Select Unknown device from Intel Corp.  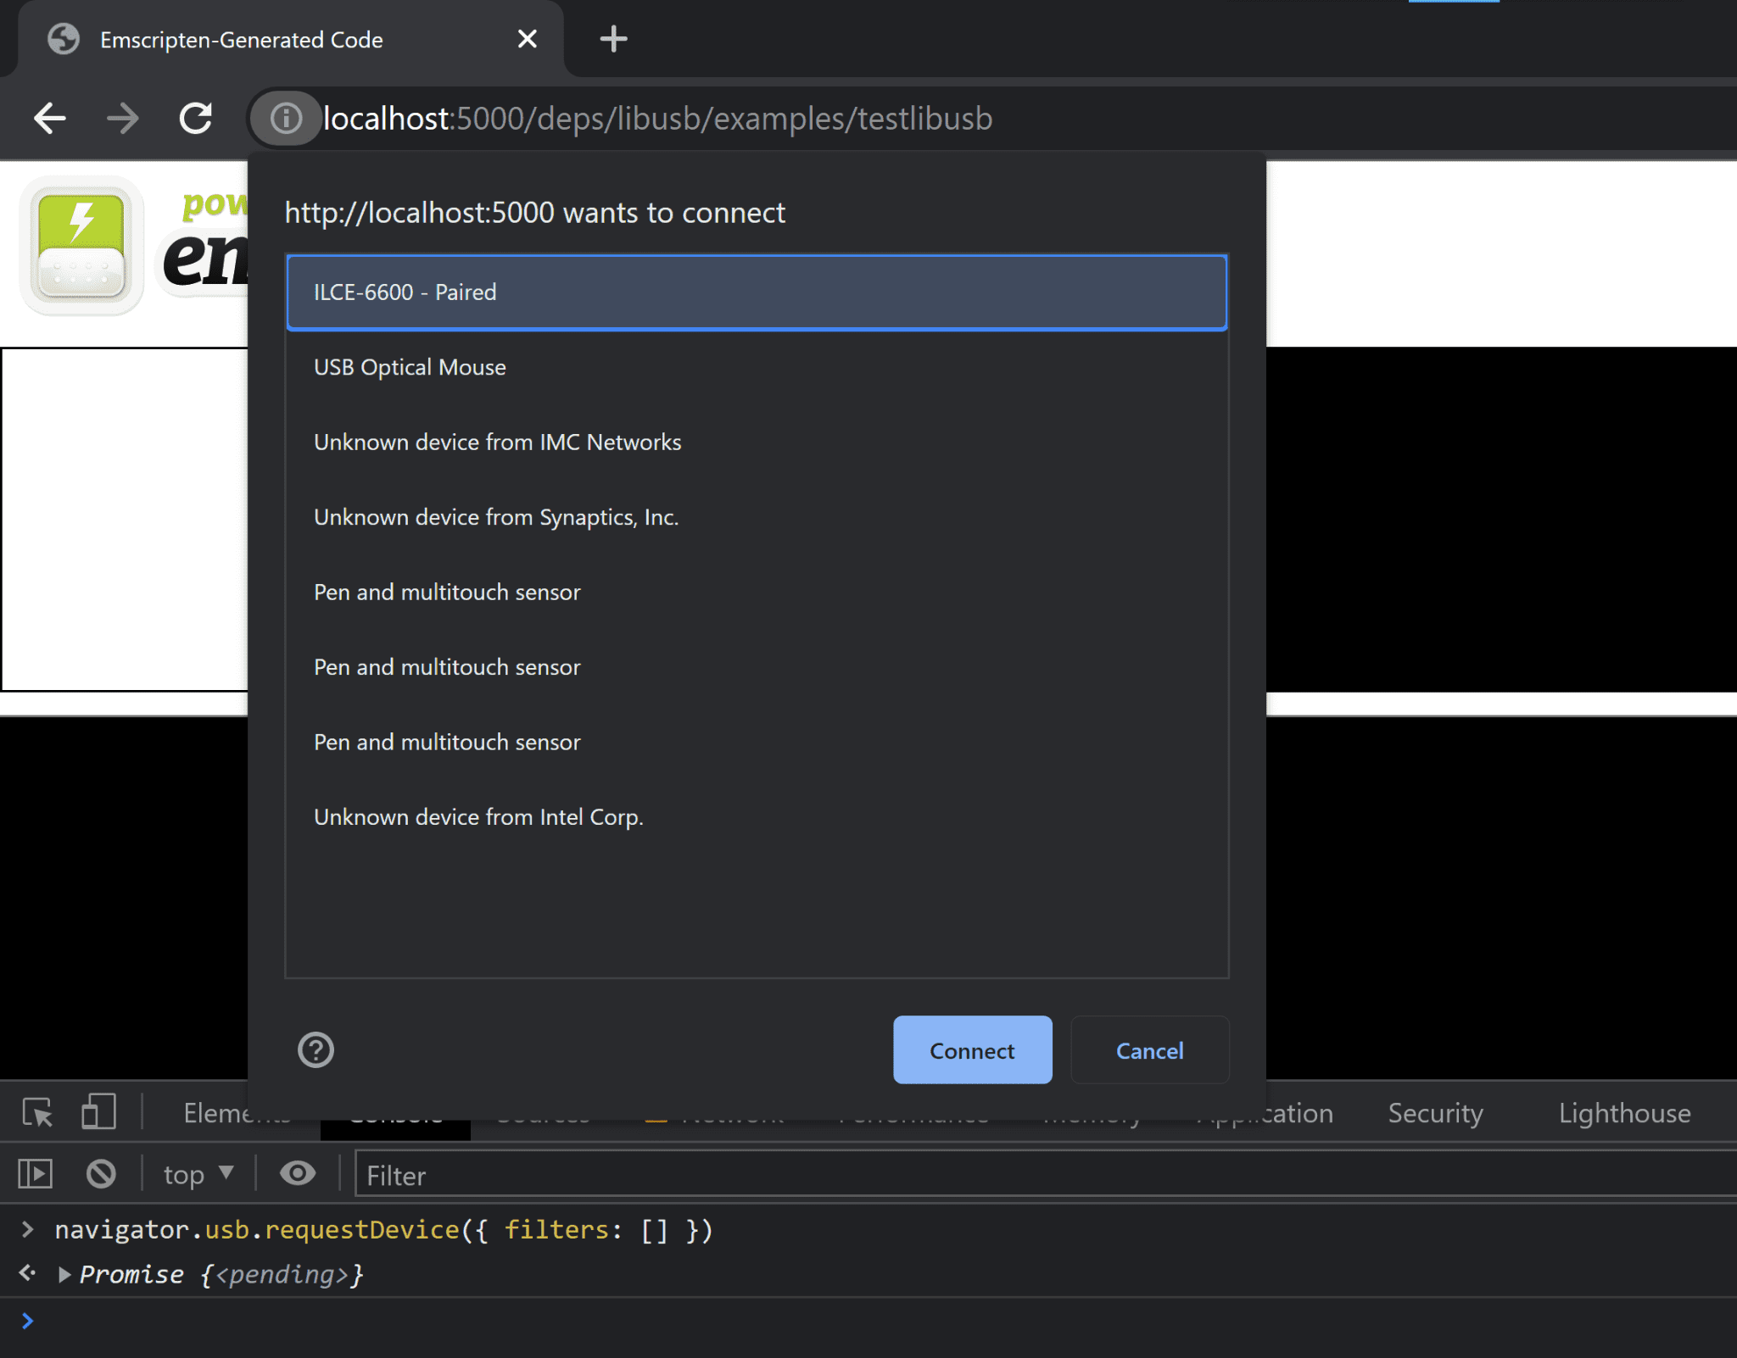pos(477,815)
